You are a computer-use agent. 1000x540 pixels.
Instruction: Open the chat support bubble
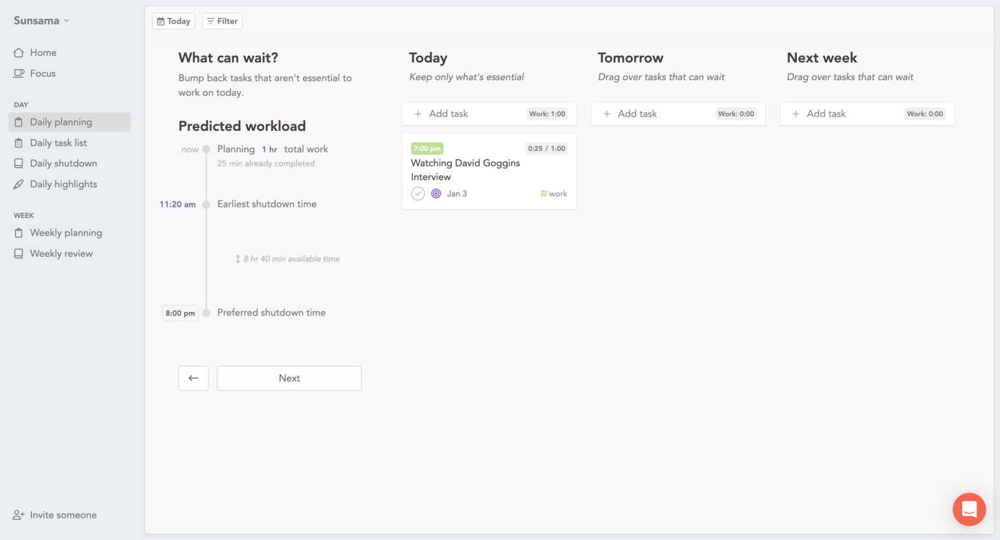[969, 509]
